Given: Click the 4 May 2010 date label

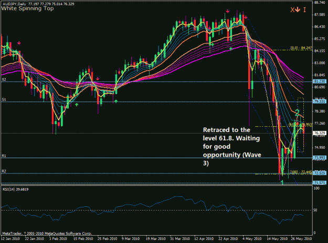Looking at the screenshot, I should (x=252, y=238).
